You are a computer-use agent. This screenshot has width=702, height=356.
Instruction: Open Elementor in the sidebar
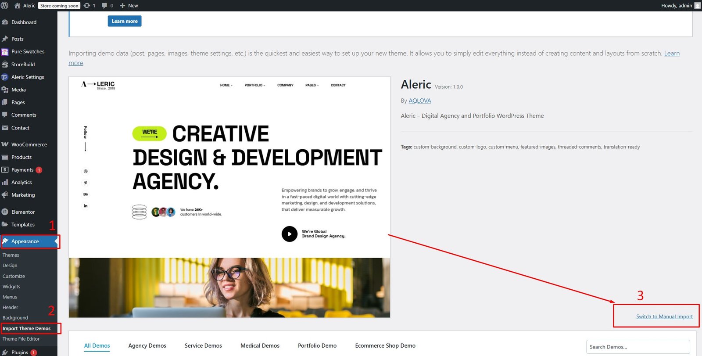23,212
